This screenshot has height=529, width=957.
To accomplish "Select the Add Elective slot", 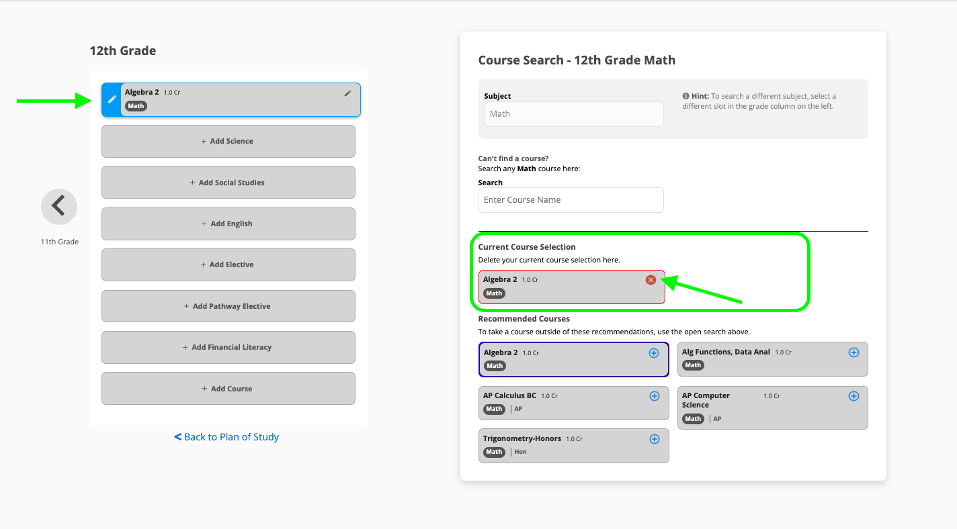I will click(x=228, y=265).
